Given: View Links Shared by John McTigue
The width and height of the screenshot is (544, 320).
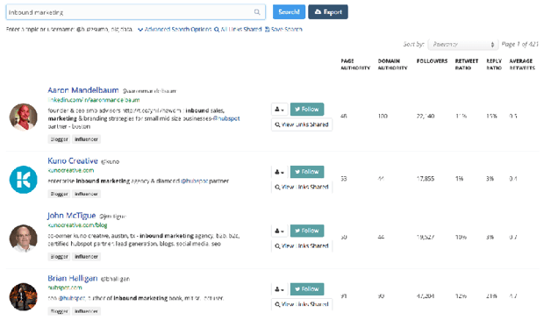Looking at the screenshot, I should click(x=302, y=245).
